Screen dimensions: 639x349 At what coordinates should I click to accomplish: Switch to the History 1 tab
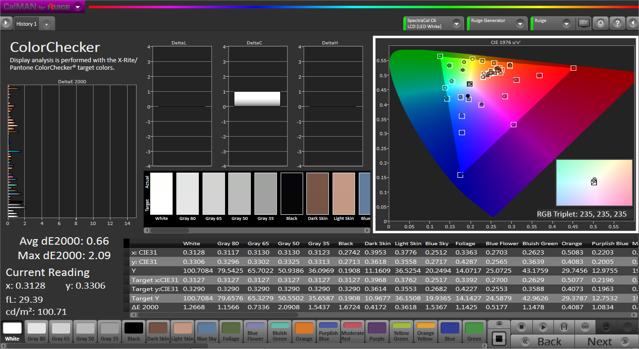26,24
